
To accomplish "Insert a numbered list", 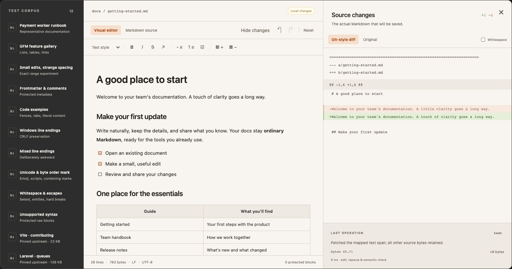I will point(191,47).
